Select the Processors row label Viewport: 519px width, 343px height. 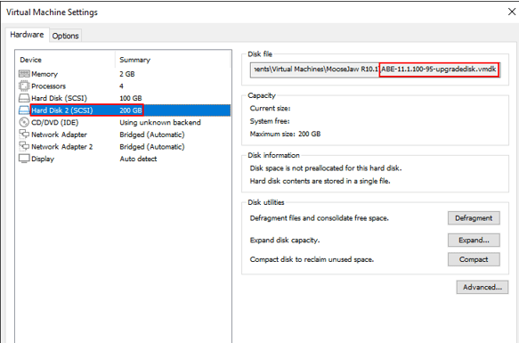[49, 86]
